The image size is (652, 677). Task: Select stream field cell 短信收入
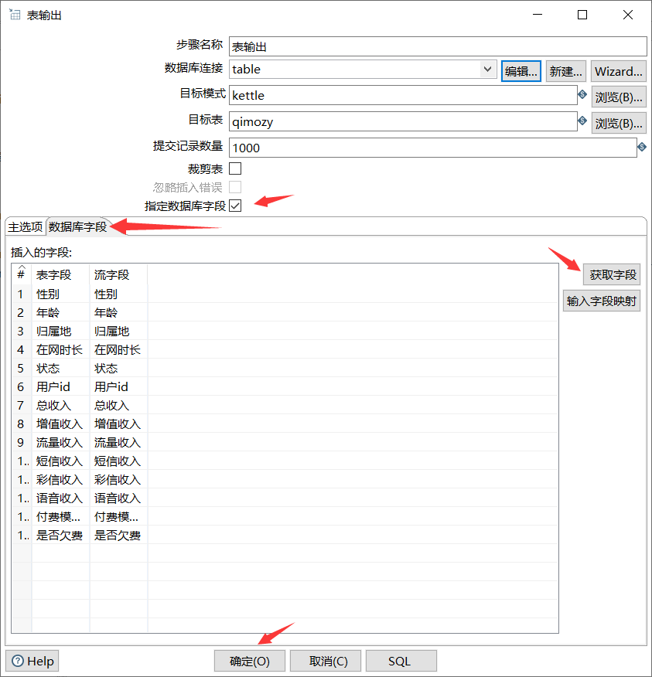click(118, 461)
